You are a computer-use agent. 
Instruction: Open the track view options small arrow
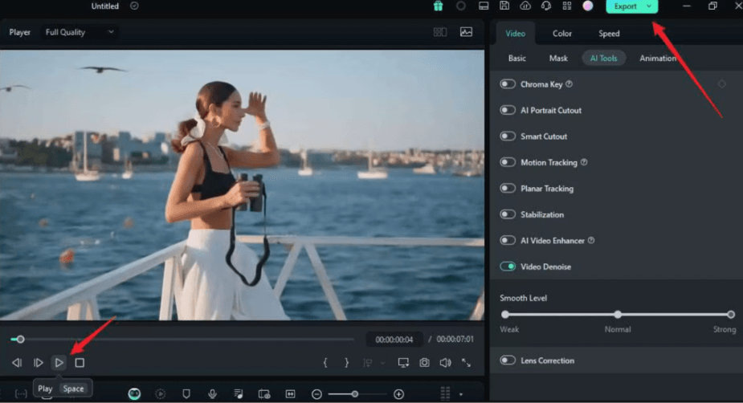(460, 394)
